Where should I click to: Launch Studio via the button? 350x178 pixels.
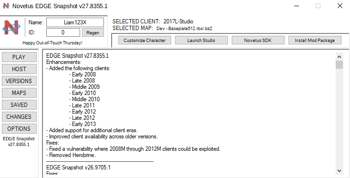pos(201,41)
